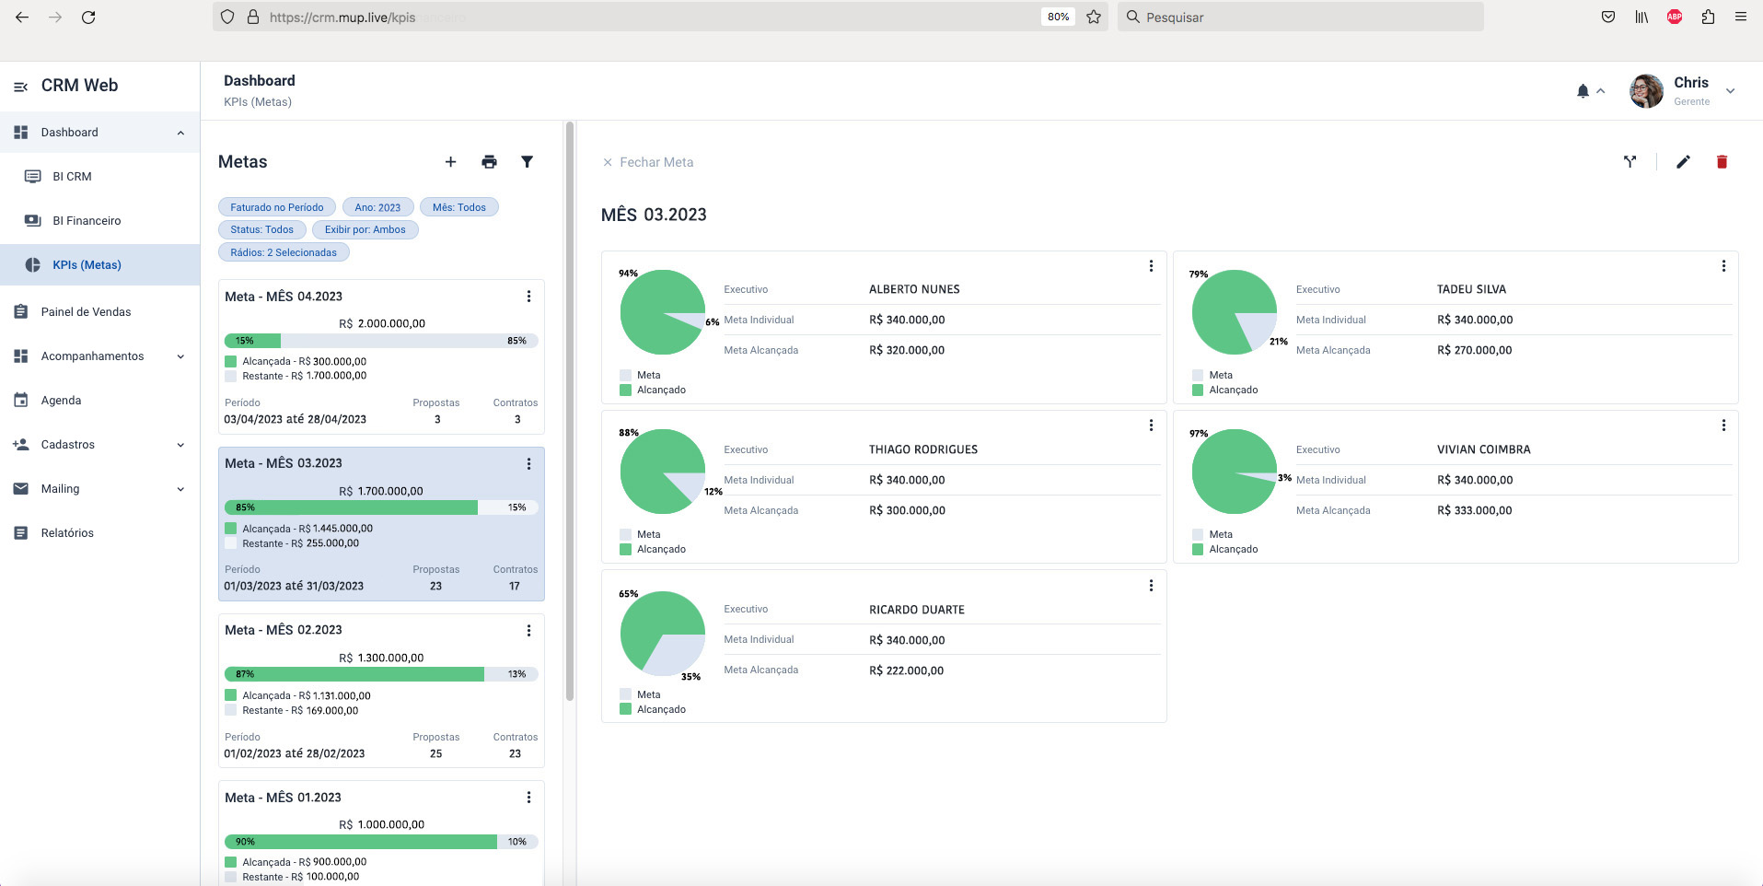The height and width of the screenshot is (886, 1763).
Task: Select KPIs (Metas) menu item
Action: pos(99,265)
